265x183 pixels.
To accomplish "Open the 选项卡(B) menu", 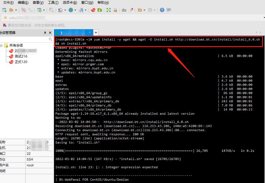I will [x=70, y=3].
